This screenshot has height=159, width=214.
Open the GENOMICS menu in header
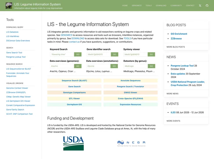137,6
